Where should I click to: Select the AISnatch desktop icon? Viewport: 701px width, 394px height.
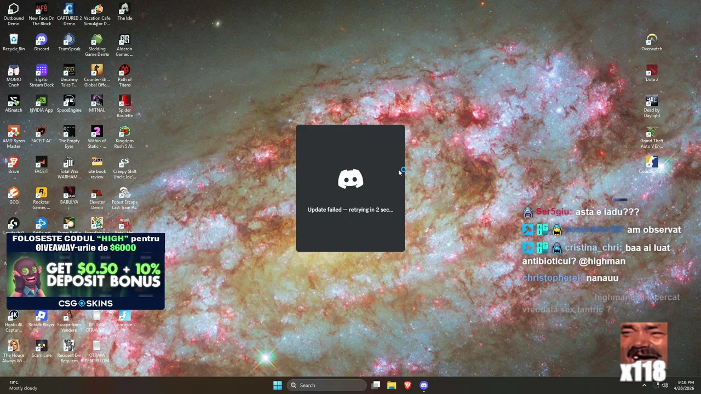(x=14, y=104)
